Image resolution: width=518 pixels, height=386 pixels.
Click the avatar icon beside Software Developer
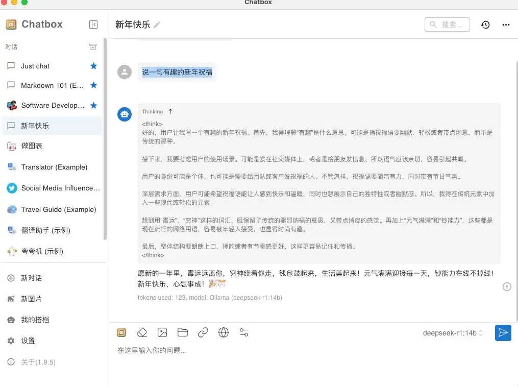[12, 105]
